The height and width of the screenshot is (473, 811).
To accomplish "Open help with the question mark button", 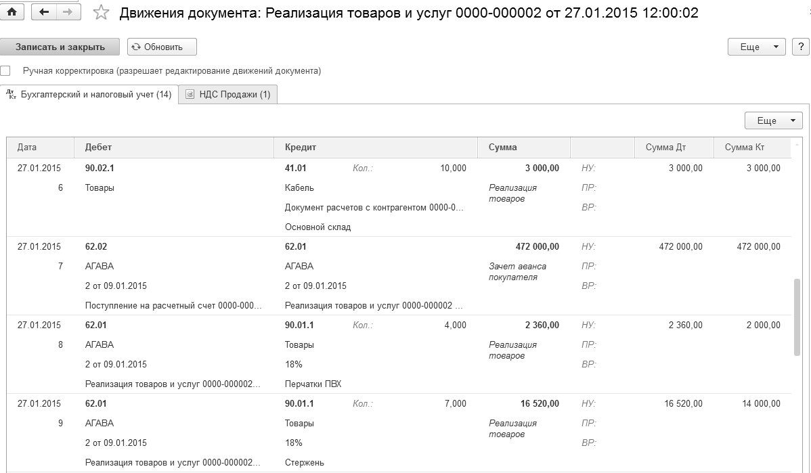I will (801, 47).
